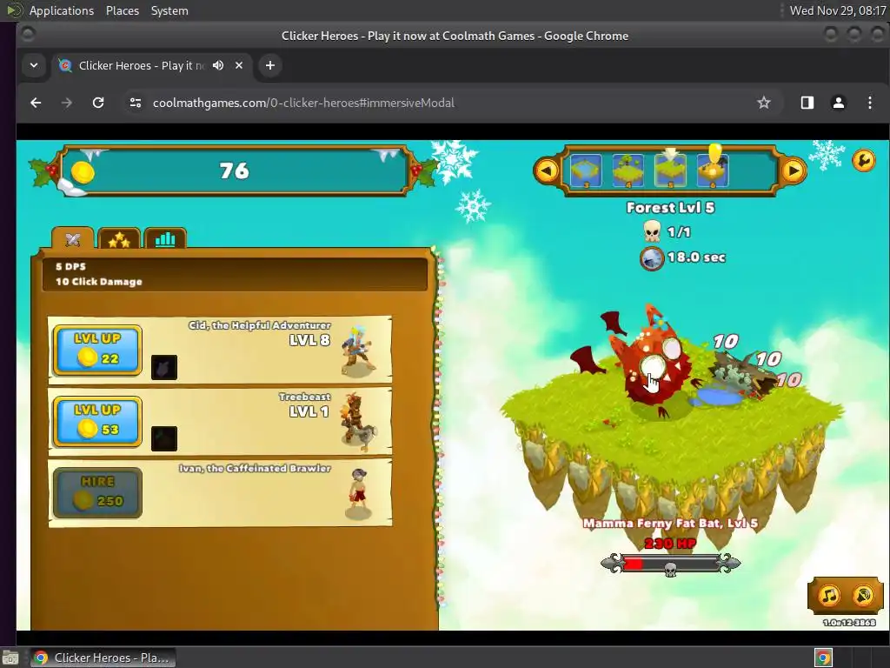
Task: Click the gold coin icon in gold bar
Action: (83, 171)
